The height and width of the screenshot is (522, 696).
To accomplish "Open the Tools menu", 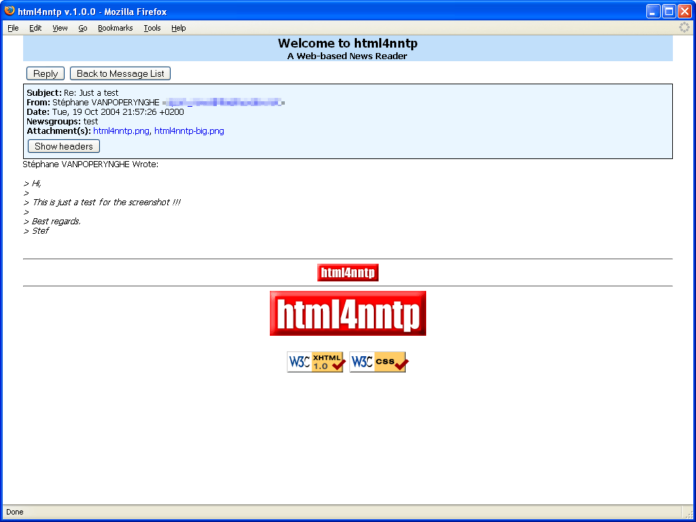I will [152, 28].
